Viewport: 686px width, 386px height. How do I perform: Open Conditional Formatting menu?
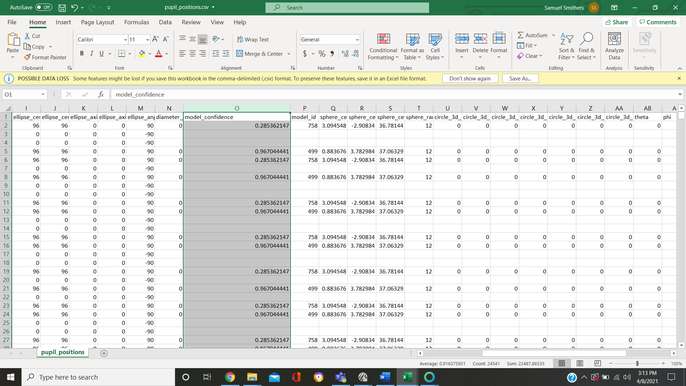pos(383,46)
